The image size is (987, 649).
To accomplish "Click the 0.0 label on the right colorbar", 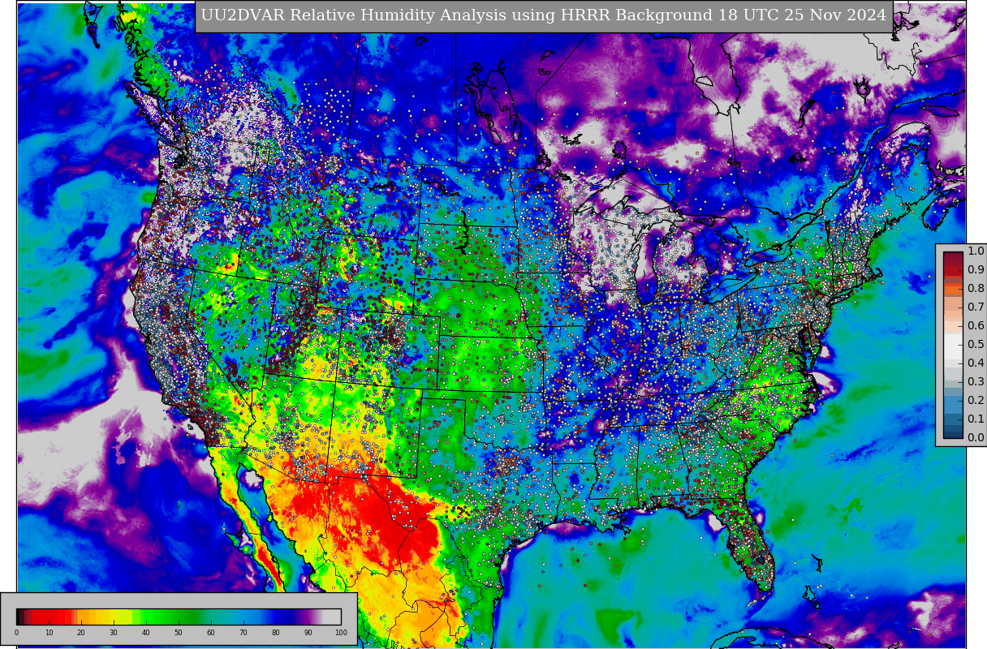I will point(976,438).
